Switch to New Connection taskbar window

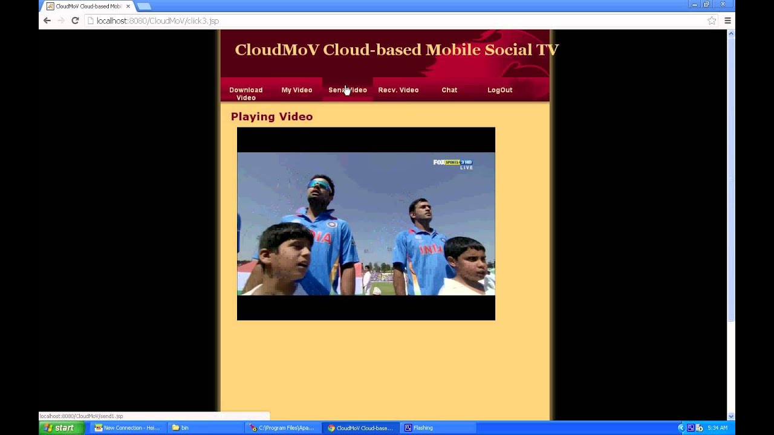[129, 428]
